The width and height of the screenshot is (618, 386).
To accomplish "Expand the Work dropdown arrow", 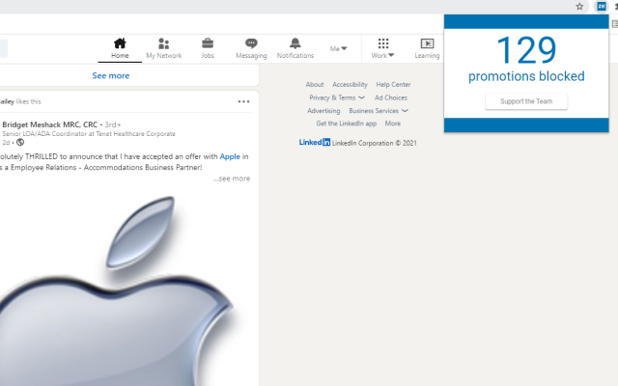I will pos(391,55).
